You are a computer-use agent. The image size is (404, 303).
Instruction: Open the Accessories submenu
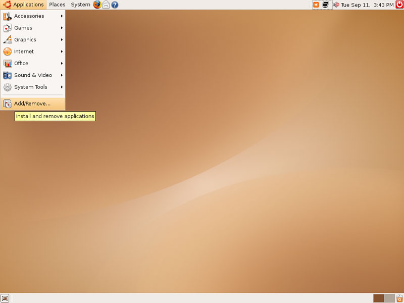click(x=33, y=16)
